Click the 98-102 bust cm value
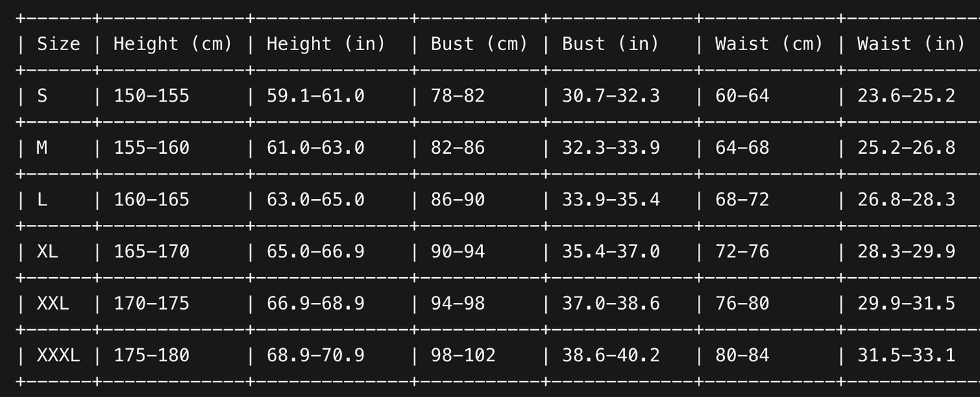 (463, 355)
